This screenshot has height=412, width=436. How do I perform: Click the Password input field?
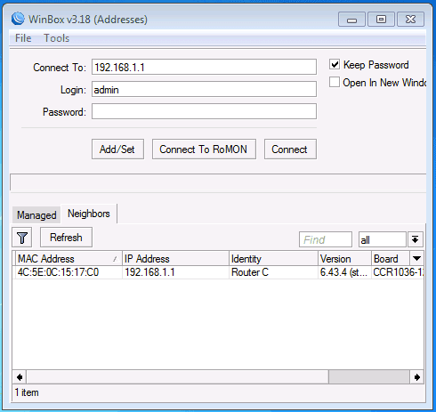(204, 111)
